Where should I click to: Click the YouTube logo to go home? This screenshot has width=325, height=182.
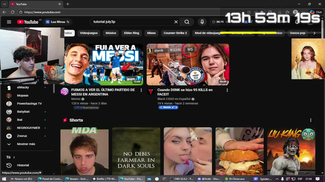tap(28, 22)
